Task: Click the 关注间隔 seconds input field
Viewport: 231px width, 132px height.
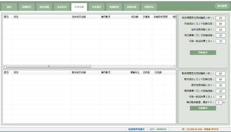Action: point(221,18)
